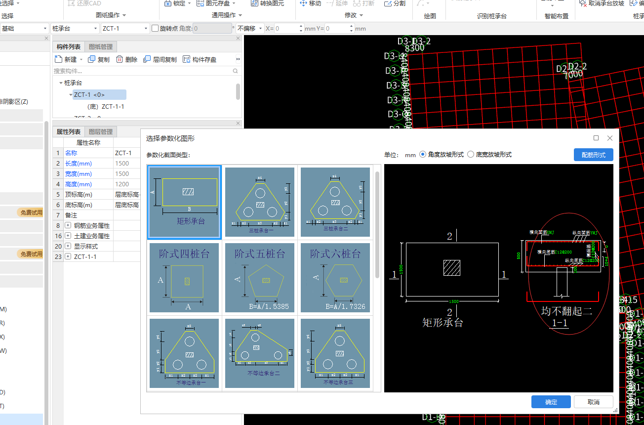
Task: Choose the 阶式六桩台 section type
Action: coord(335,278)
